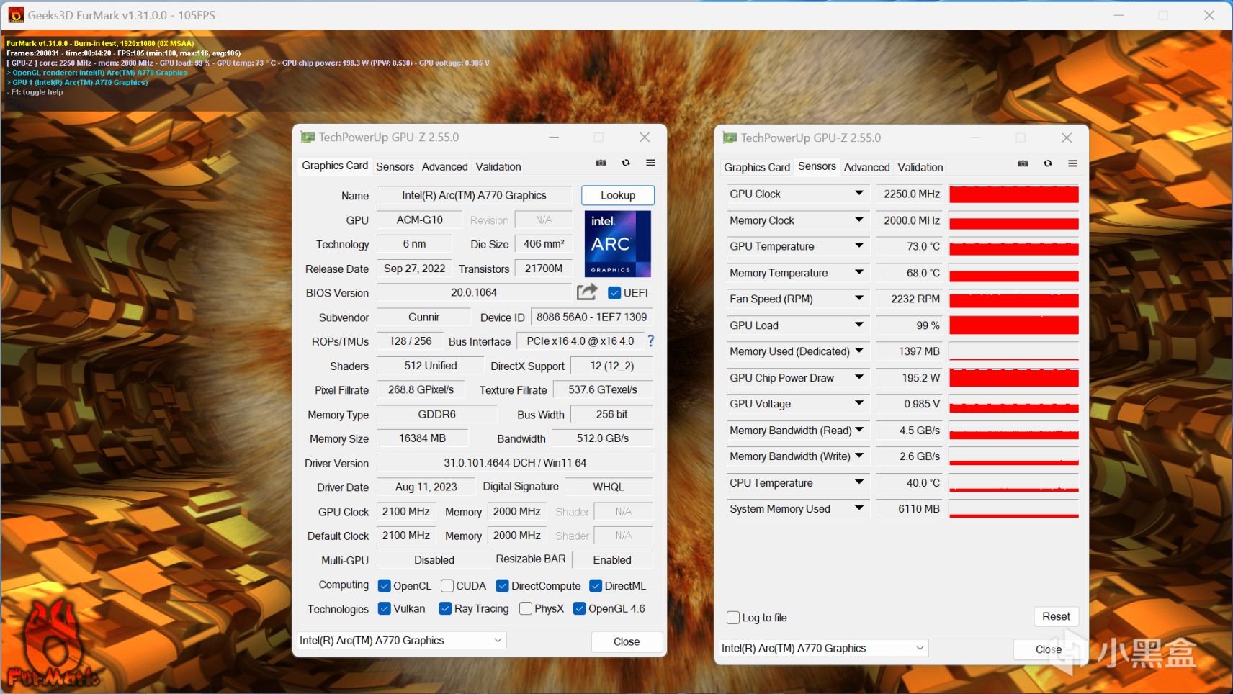Viewport: 1233px width, 694px height.
Task: Open the GPU Temperature sensor dropdown
Action: tap(859, 246)
